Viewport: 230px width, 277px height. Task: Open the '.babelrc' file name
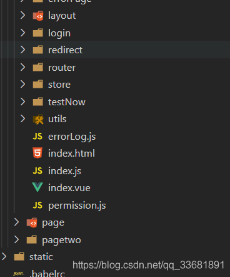(x=47, y=273)
